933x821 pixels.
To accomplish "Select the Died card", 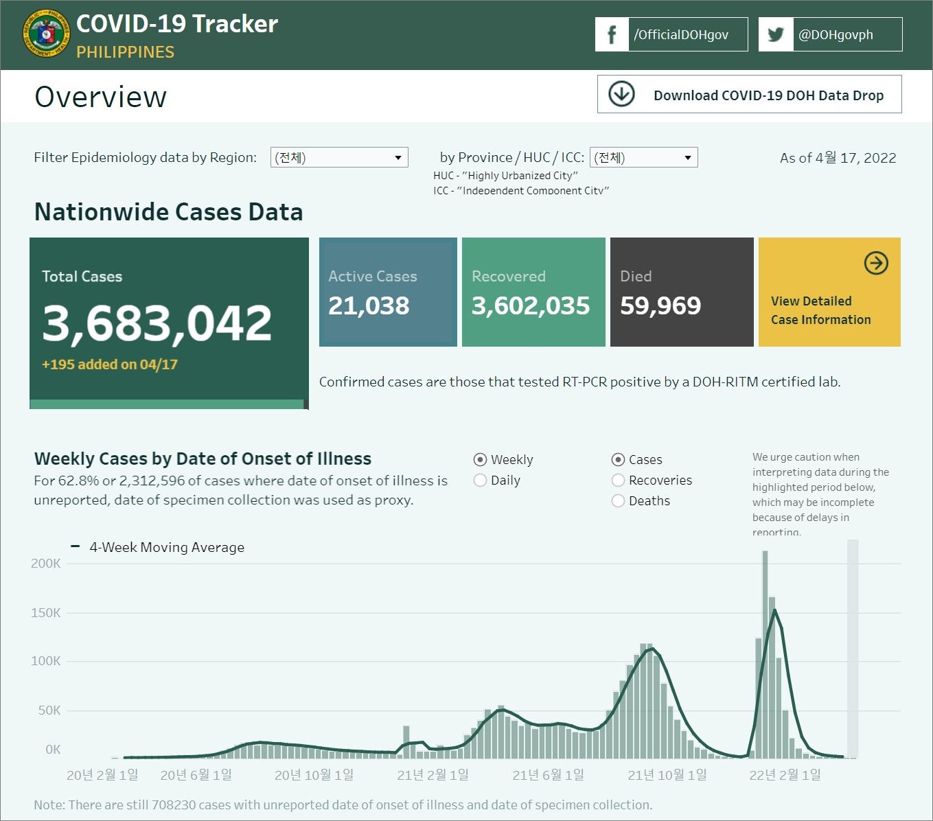I will (x=682, y=292).
